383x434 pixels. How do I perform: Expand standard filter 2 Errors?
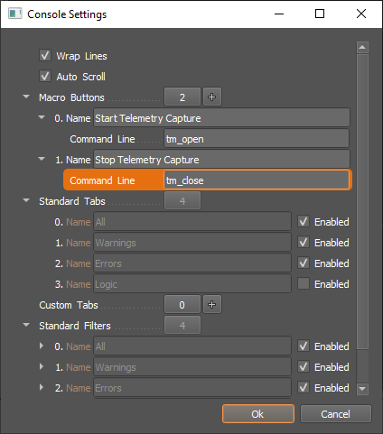(42, 387)
